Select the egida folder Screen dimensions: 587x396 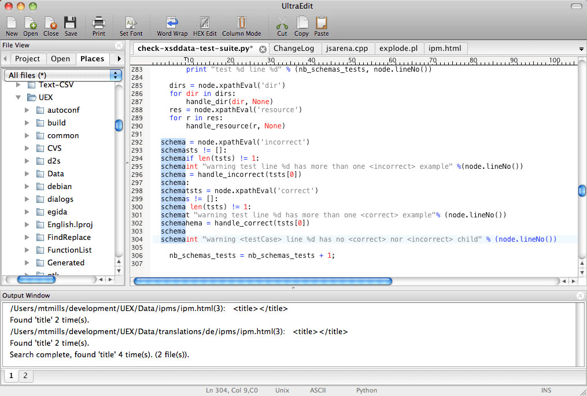[x=57, y=212]
